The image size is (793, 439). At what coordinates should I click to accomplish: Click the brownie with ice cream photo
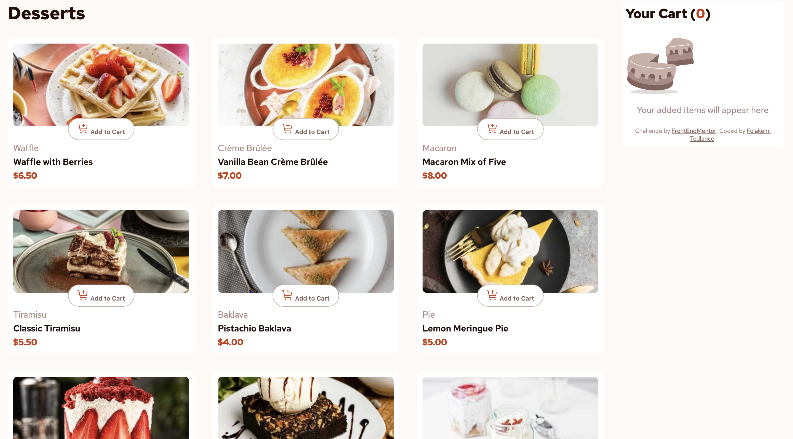point(306,408)
